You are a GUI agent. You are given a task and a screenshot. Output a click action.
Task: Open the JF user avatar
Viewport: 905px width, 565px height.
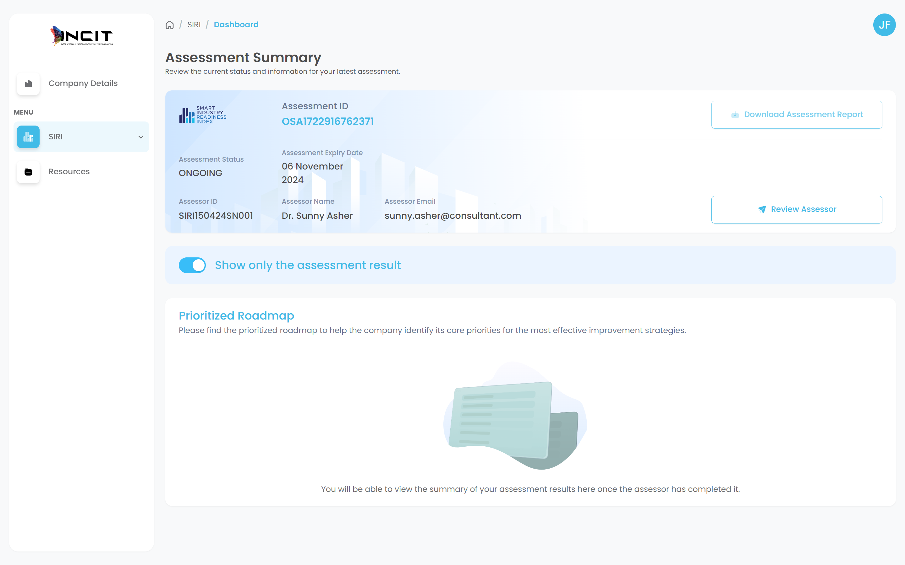point(884,25)
